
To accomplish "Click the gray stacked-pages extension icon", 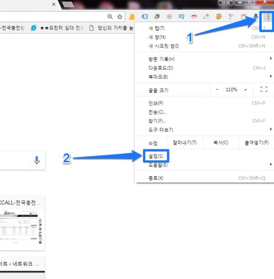I will click(x=157, y=17).
